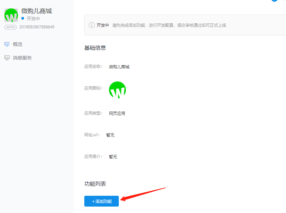Click the sidebar title 微购儿商城
286x213 pixels.
coord(37,11)
